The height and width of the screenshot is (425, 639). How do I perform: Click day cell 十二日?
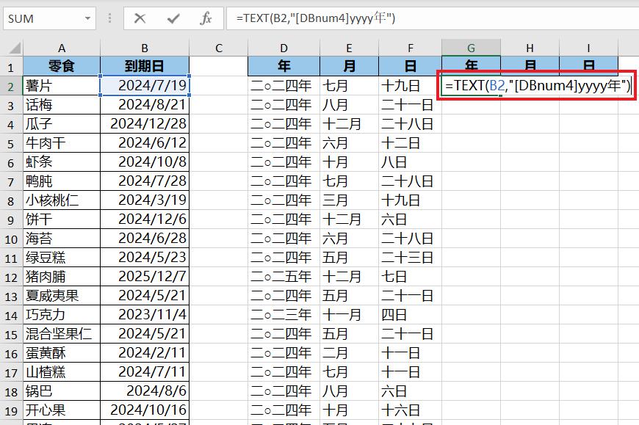point(411,143)
